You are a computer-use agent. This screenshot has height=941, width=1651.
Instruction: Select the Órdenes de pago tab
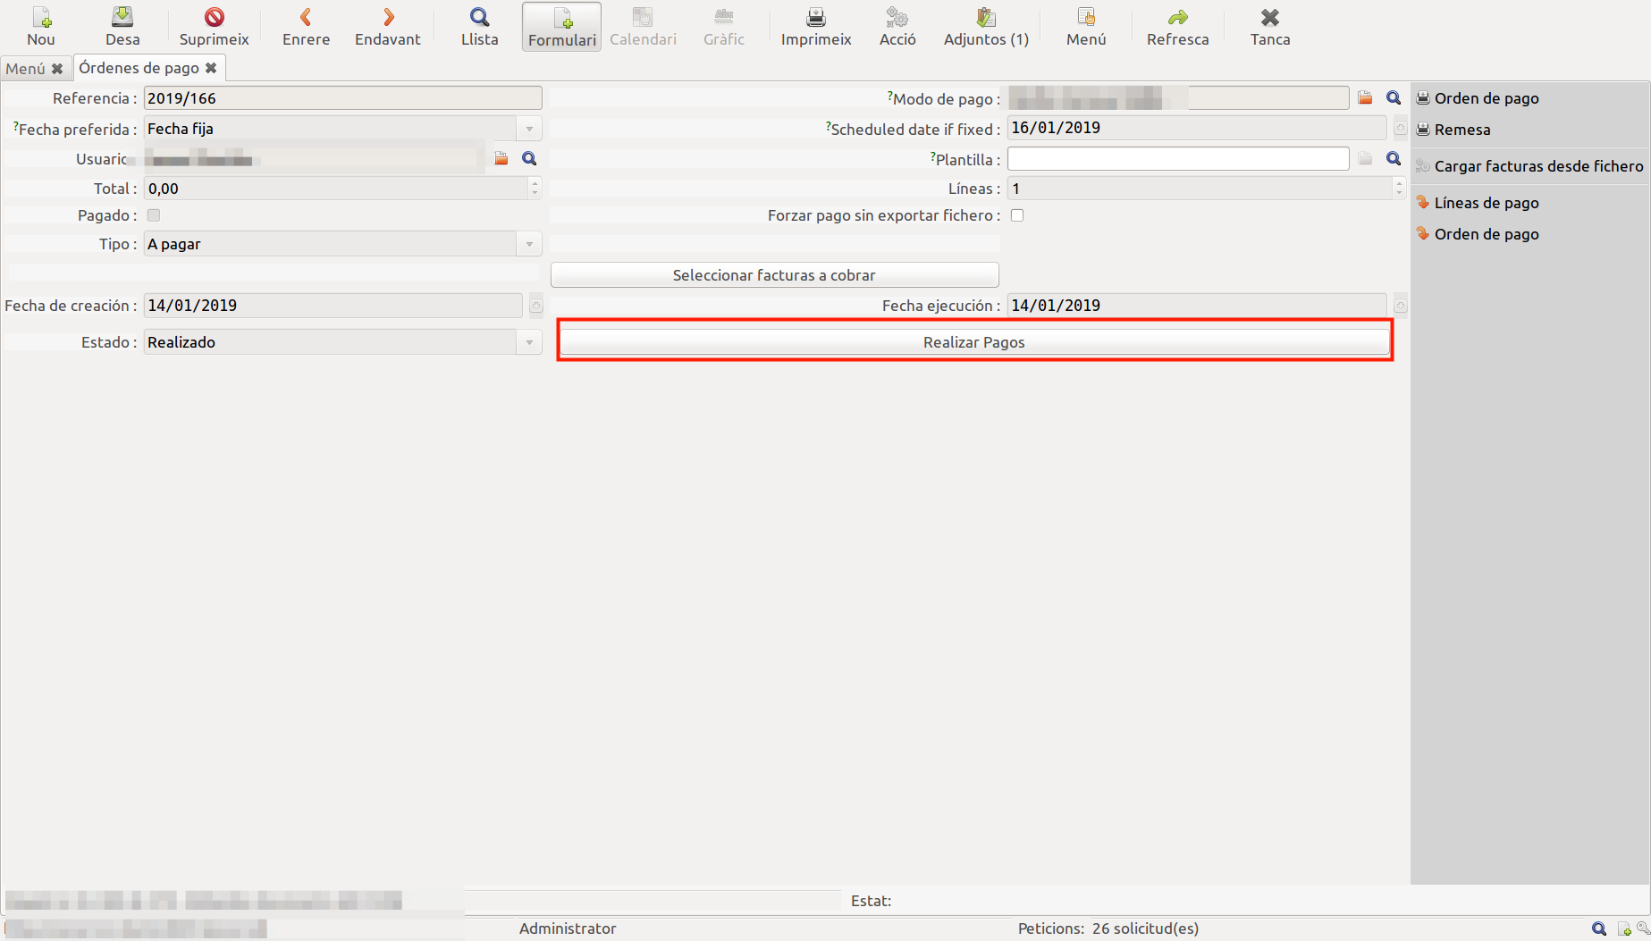coord(139,68)
